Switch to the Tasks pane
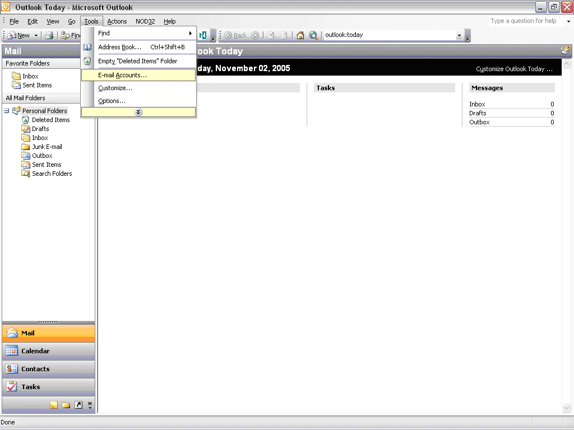574x430 pixels. (x=48, y=387)
